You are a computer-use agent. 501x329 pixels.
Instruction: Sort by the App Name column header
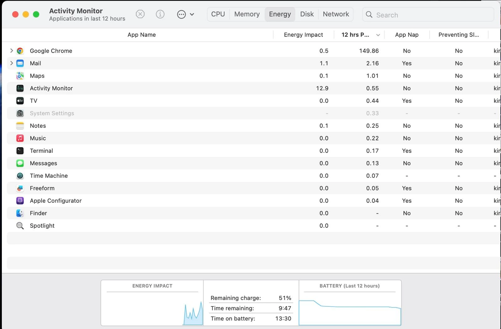point(142,35)
